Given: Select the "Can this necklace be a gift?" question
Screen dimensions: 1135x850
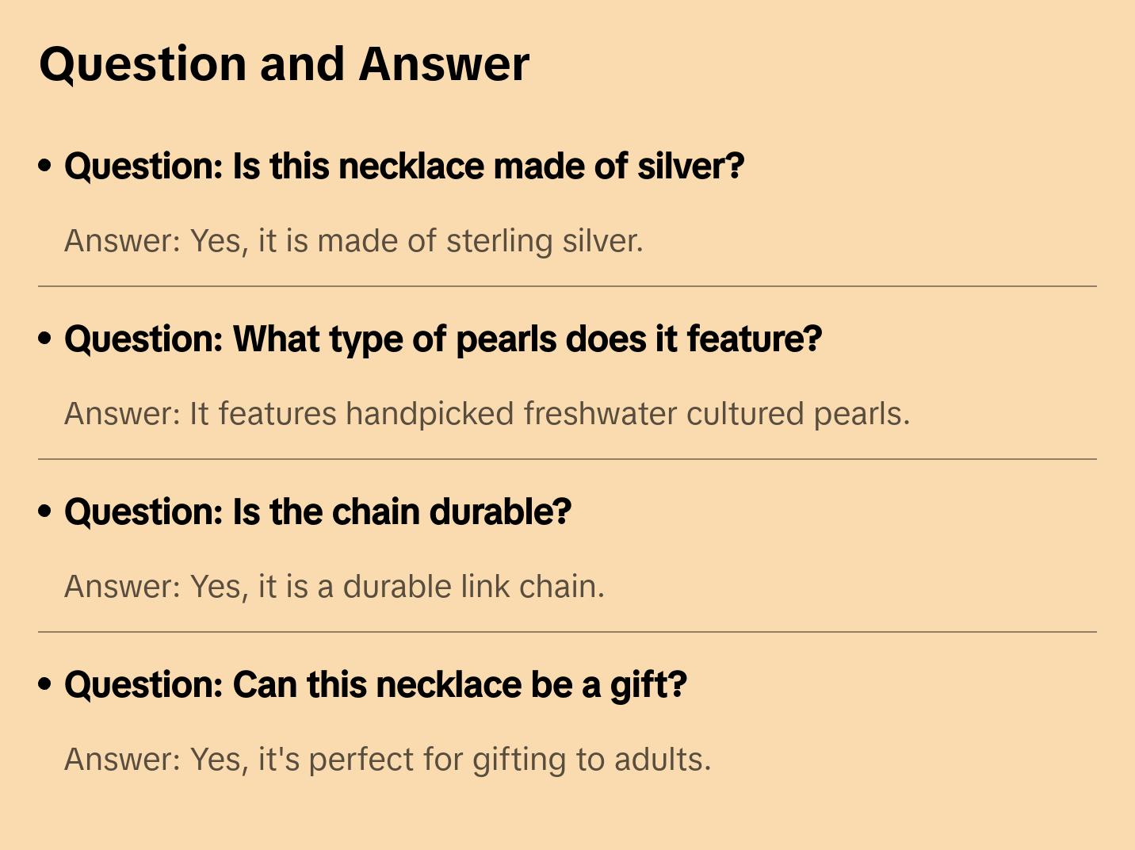Looking at the screenshot, I should click(376, 685).
